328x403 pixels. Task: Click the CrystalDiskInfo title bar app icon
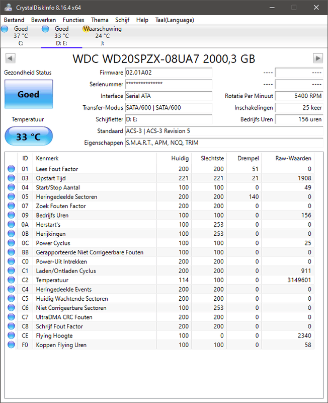[x=8, y=8]
